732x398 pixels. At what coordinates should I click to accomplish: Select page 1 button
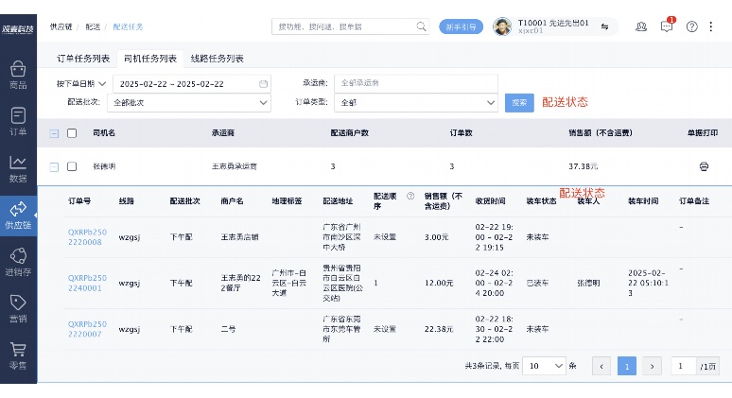pyautogui.click(x=627, y=366)
